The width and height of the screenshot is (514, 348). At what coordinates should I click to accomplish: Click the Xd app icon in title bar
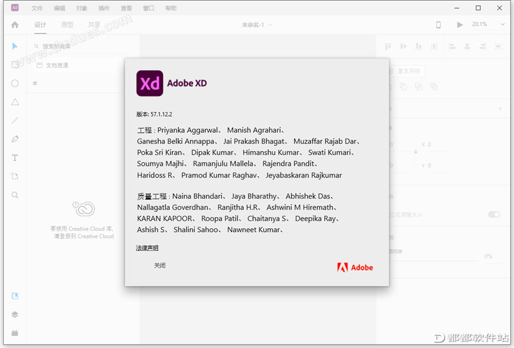[15, 8]
